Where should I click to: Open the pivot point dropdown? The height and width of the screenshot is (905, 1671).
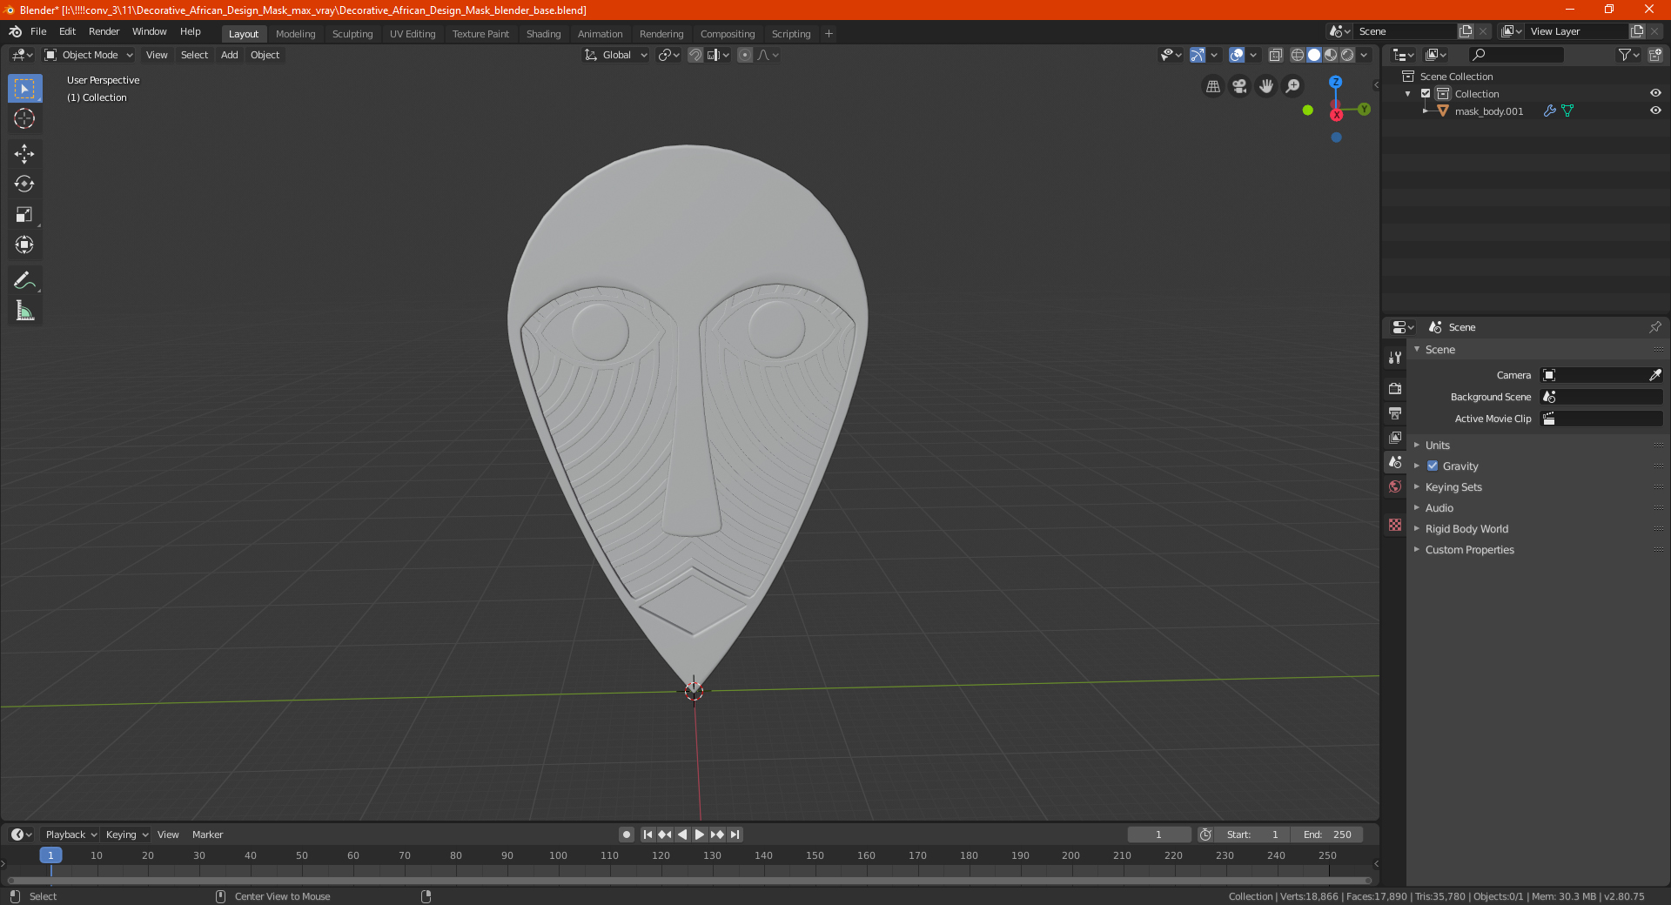point(668,55)
